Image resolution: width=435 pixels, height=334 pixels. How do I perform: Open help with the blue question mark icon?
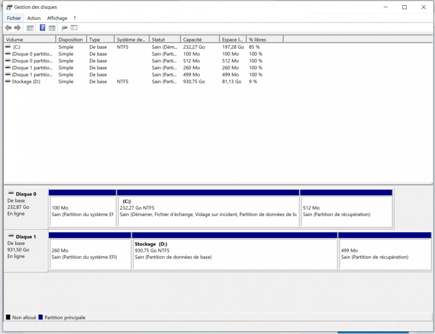point(43,28)
